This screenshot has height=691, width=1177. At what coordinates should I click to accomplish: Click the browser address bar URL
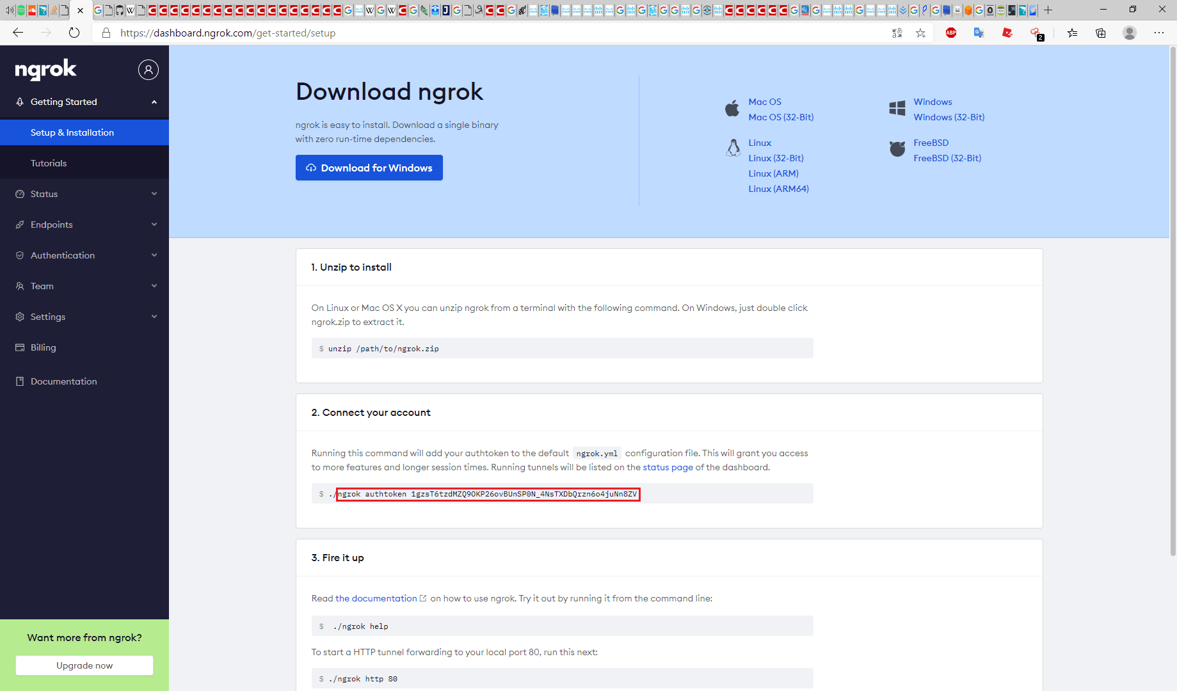coord(228,33)
